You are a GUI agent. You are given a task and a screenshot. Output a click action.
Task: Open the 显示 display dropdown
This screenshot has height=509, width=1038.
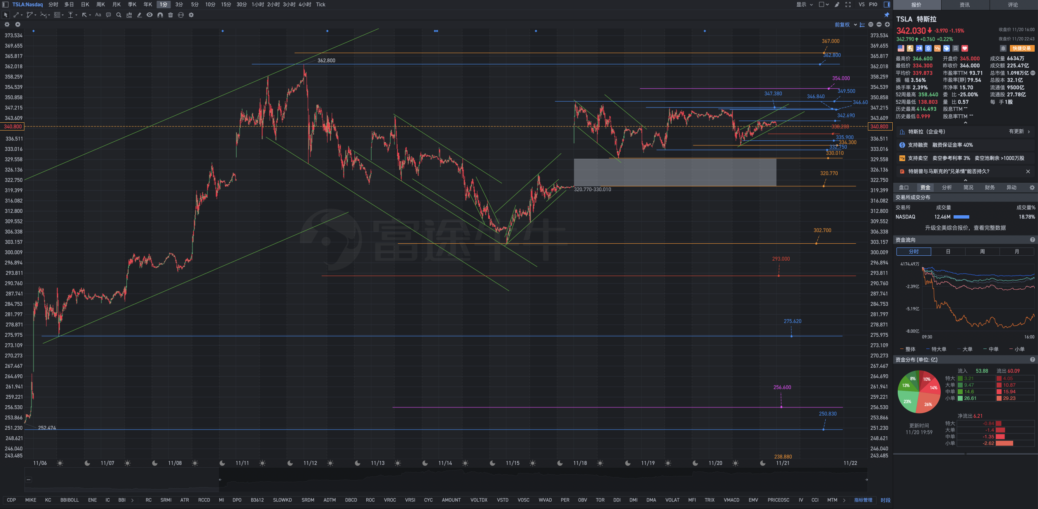click(805, 5)
